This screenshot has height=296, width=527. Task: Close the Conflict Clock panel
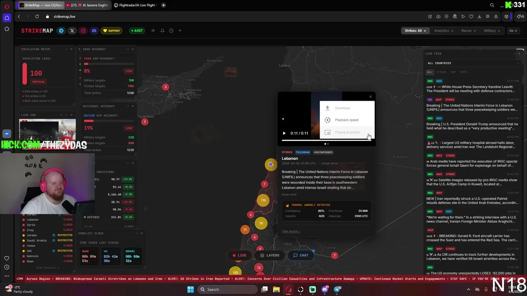142,233
